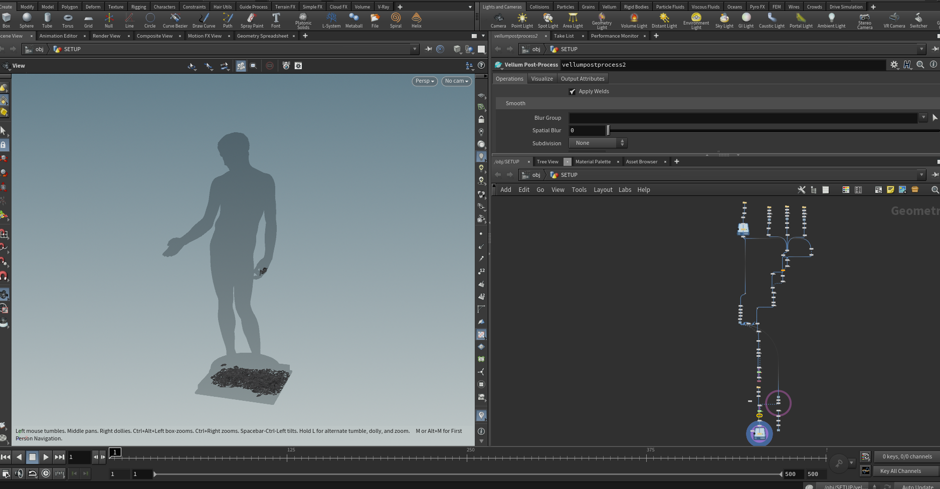Click the L-System shelf tool
Viewport: 940px width, 489px height.
tap(331, 20)
